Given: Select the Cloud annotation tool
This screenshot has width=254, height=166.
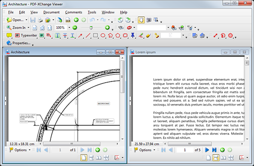Looking at the screenshot, I should 125,35.
